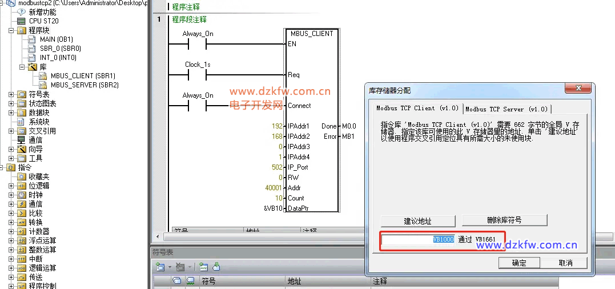Click the 通信 icon under the project tree

(x=21, y=140)
